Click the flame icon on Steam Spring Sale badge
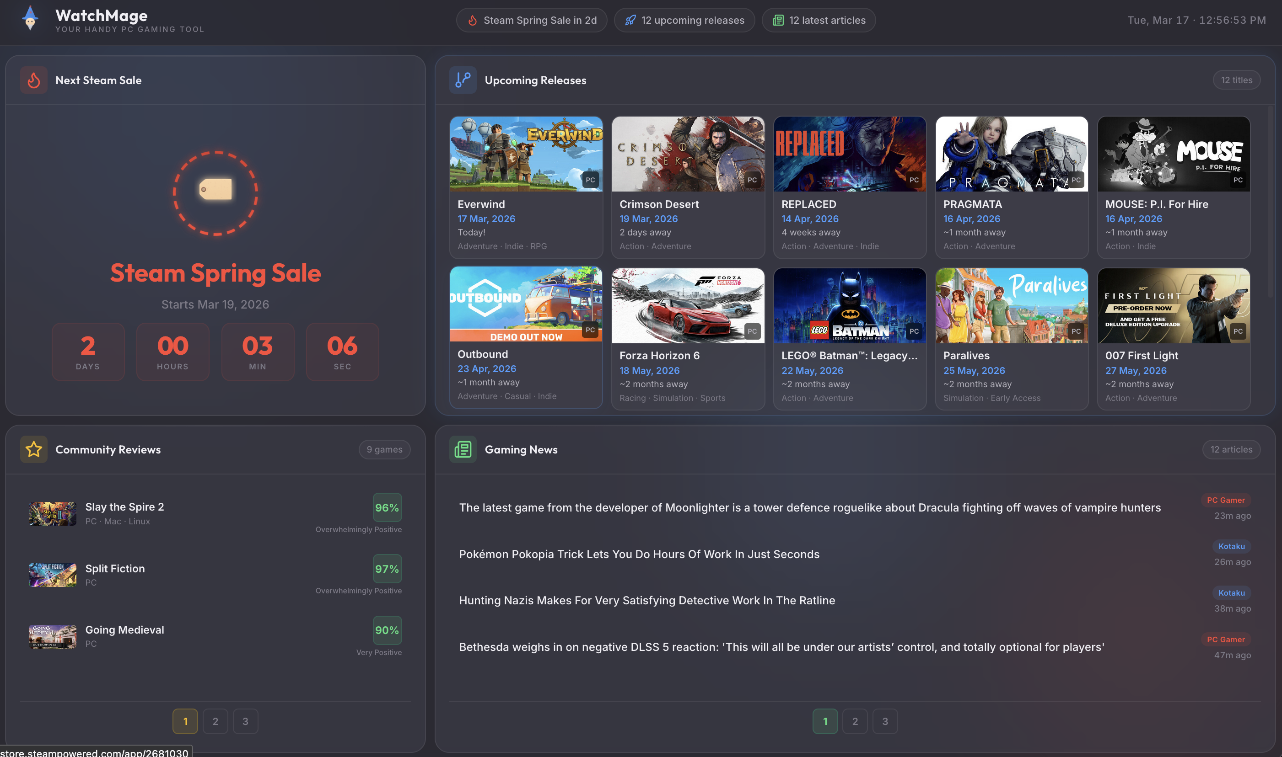Viewport: 1282px width, 757px height. pos(472,20)
